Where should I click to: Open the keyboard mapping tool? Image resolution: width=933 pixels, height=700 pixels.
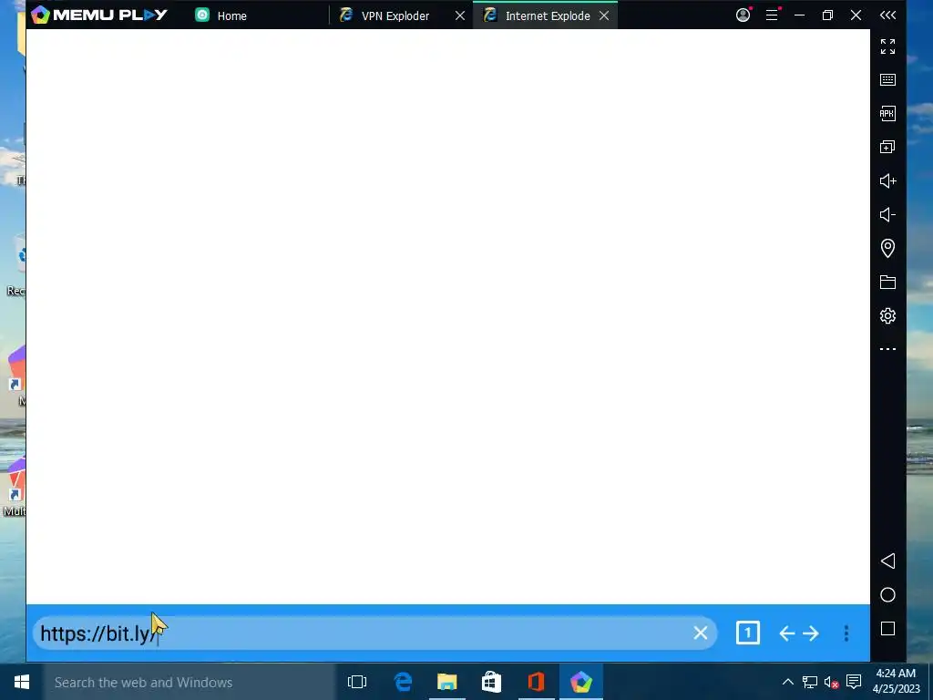pos(887,80)
